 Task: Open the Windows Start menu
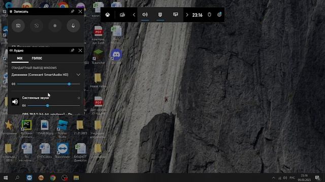(x=6, y=177)
